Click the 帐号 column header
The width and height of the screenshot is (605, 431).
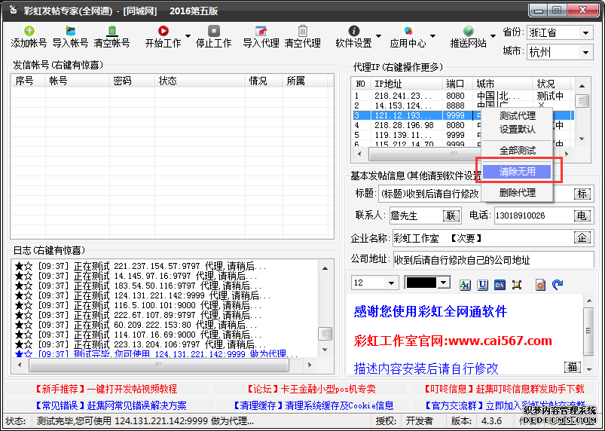[77, 81]
